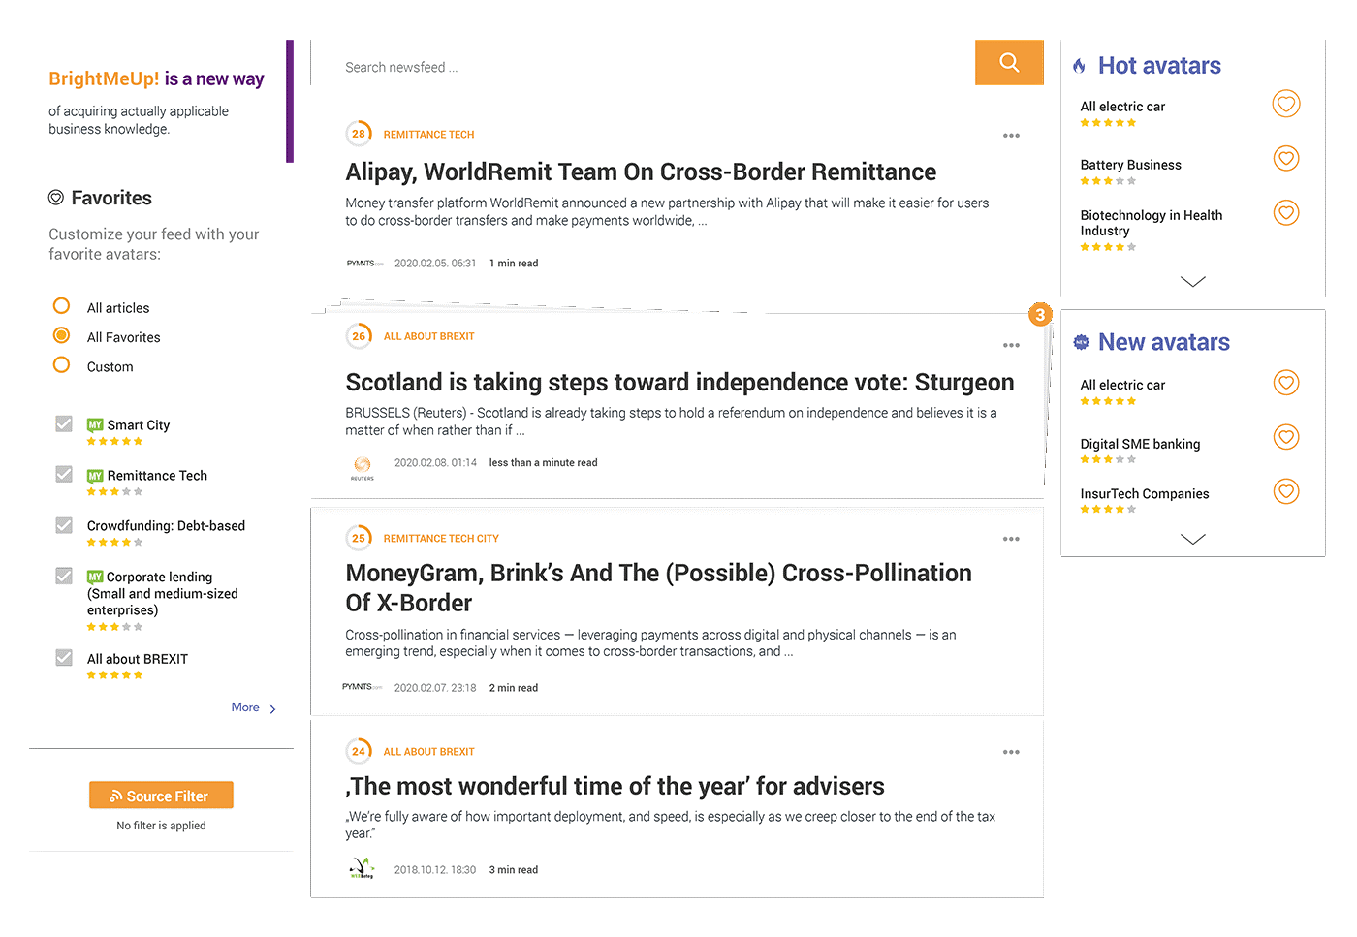Favorite the Digital SME banking heart
The width and height of the screenshot is (1357, 937).
tap(1286, 437)
